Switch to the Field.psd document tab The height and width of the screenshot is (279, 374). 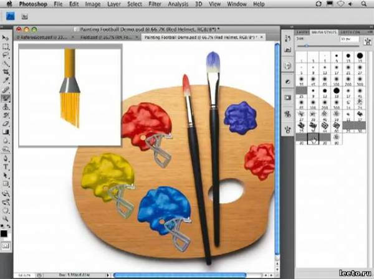click(x=108, y=37)
